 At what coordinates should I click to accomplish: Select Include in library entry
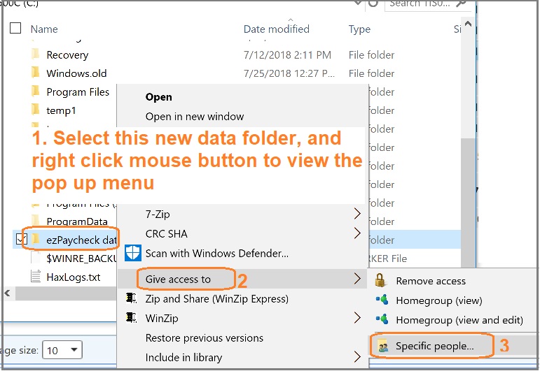[x=184, y=358]
